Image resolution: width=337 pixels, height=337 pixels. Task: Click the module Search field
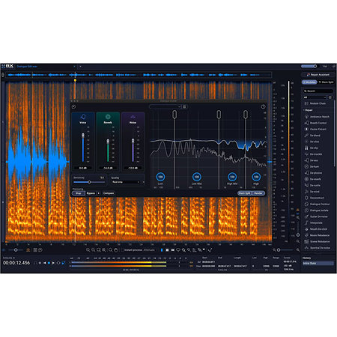pyautogui.click(x=318, y=91)
